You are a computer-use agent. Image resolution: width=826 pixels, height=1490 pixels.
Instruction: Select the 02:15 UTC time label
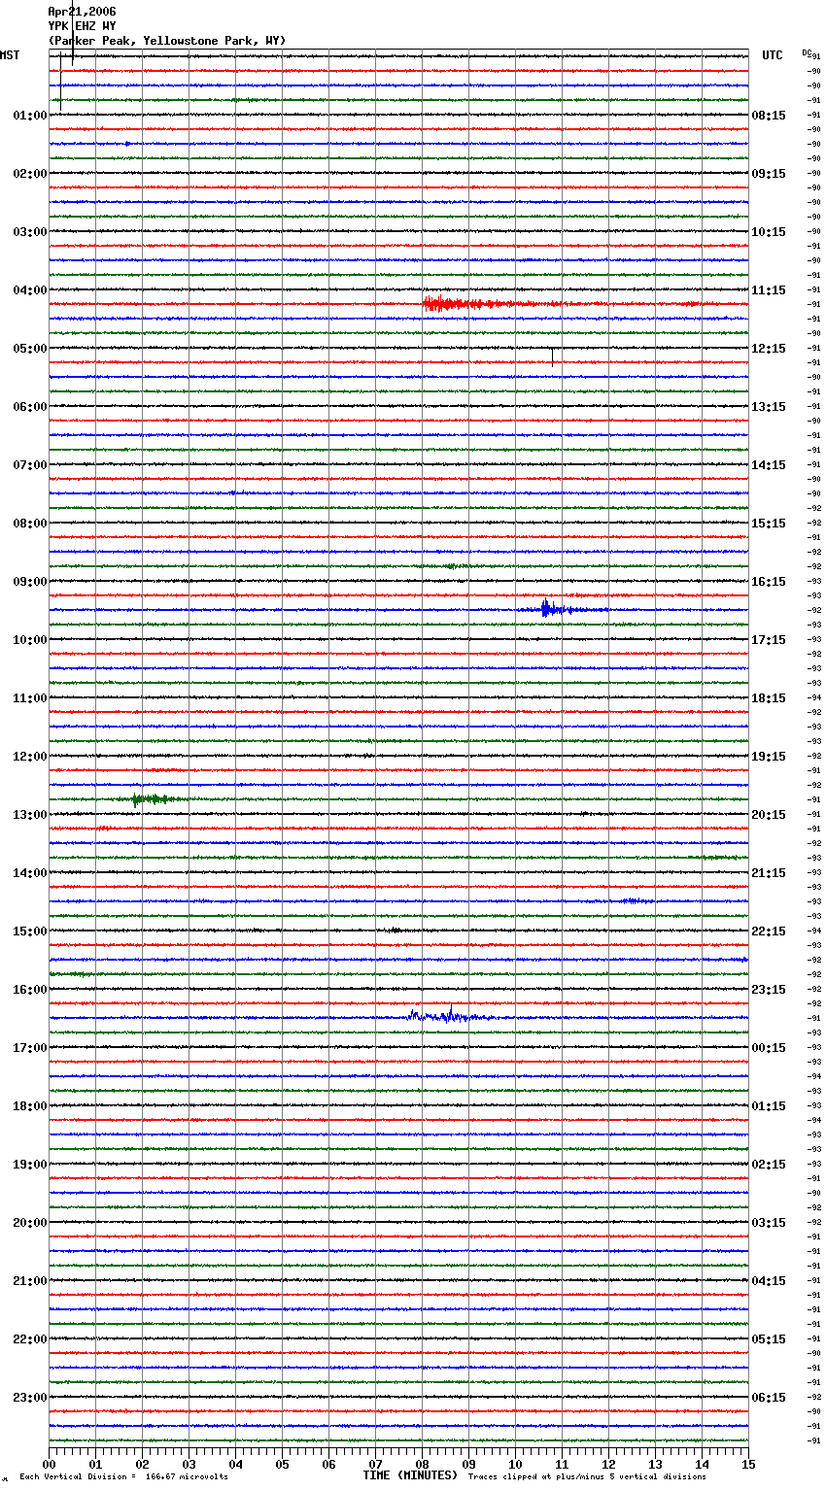769,1165
